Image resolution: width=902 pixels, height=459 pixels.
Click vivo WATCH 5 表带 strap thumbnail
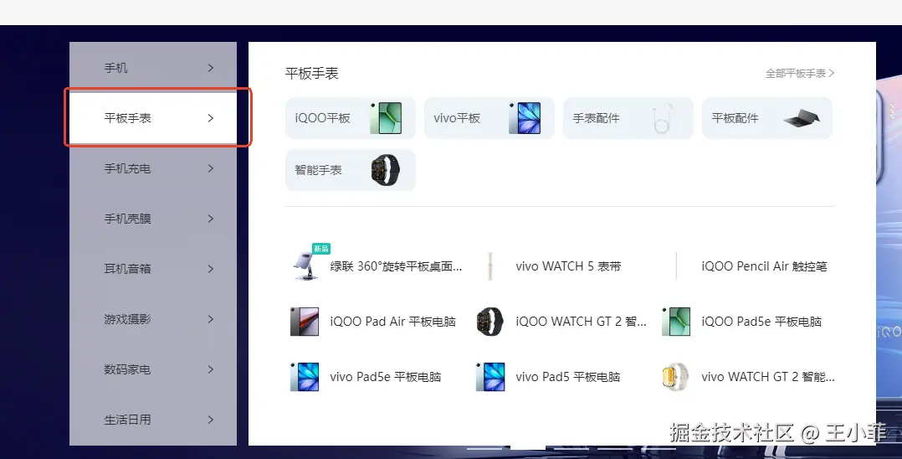[x=490, y=266]
